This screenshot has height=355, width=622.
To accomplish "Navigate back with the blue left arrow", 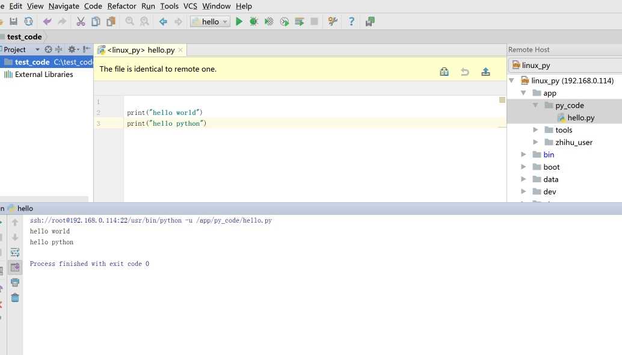I will point(163,22).
